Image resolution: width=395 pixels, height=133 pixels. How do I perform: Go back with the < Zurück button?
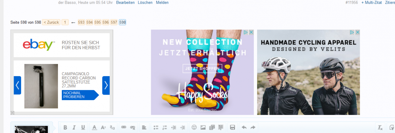[x=51, y=22]
